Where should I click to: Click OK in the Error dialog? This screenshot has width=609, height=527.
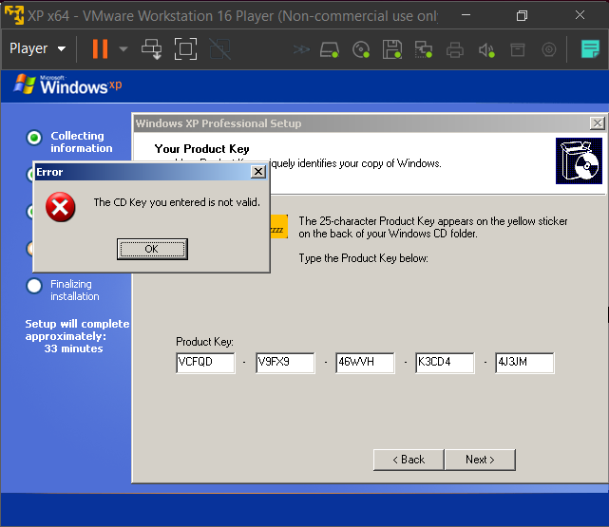coord(152,249)
